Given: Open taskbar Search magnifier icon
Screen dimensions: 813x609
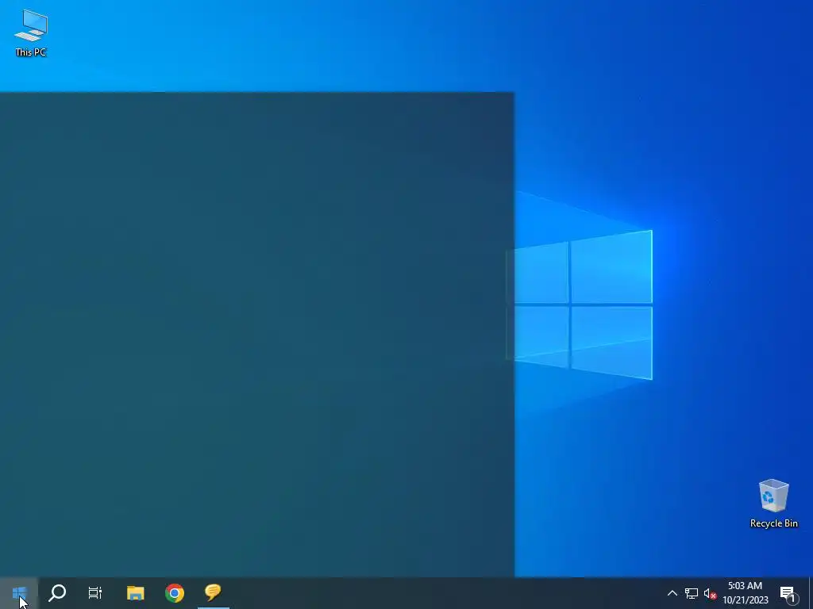Looking at the screenshot, I should 57,593.
